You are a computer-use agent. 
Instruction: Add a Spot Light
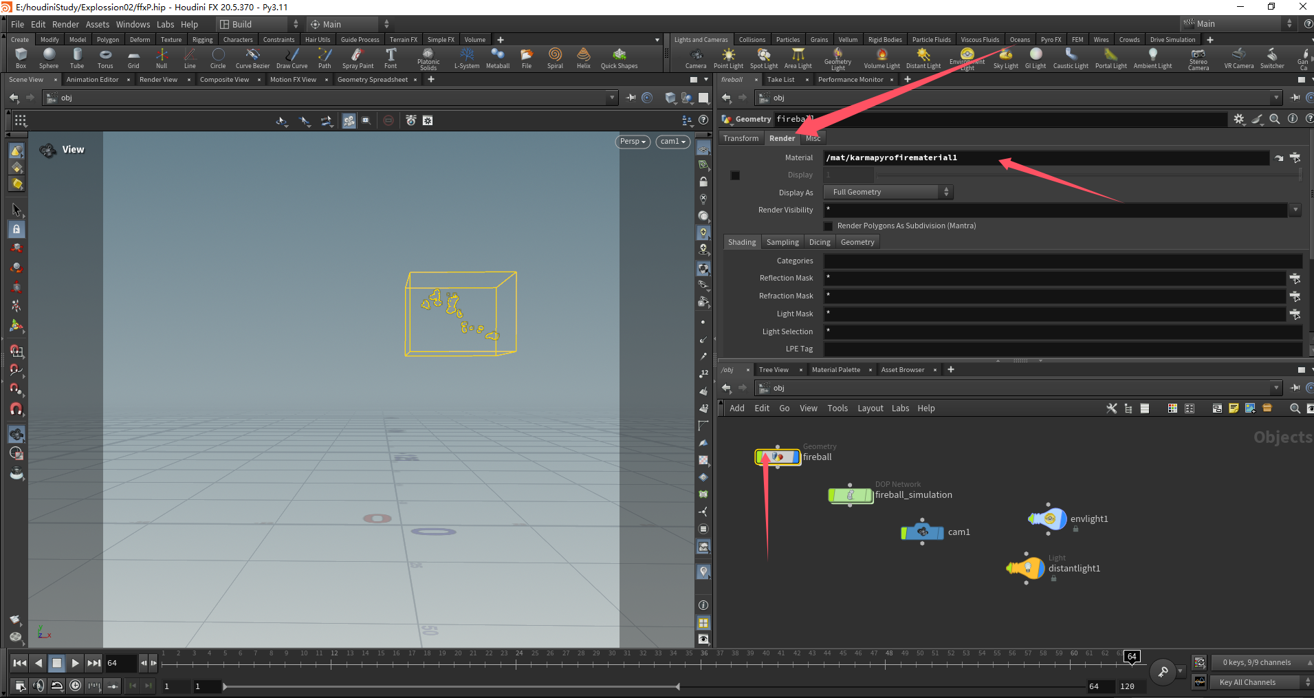click(x=764, y=58)
